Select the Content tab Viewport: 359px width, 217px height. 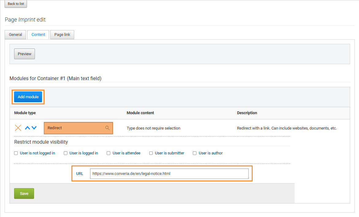(38, 35)
